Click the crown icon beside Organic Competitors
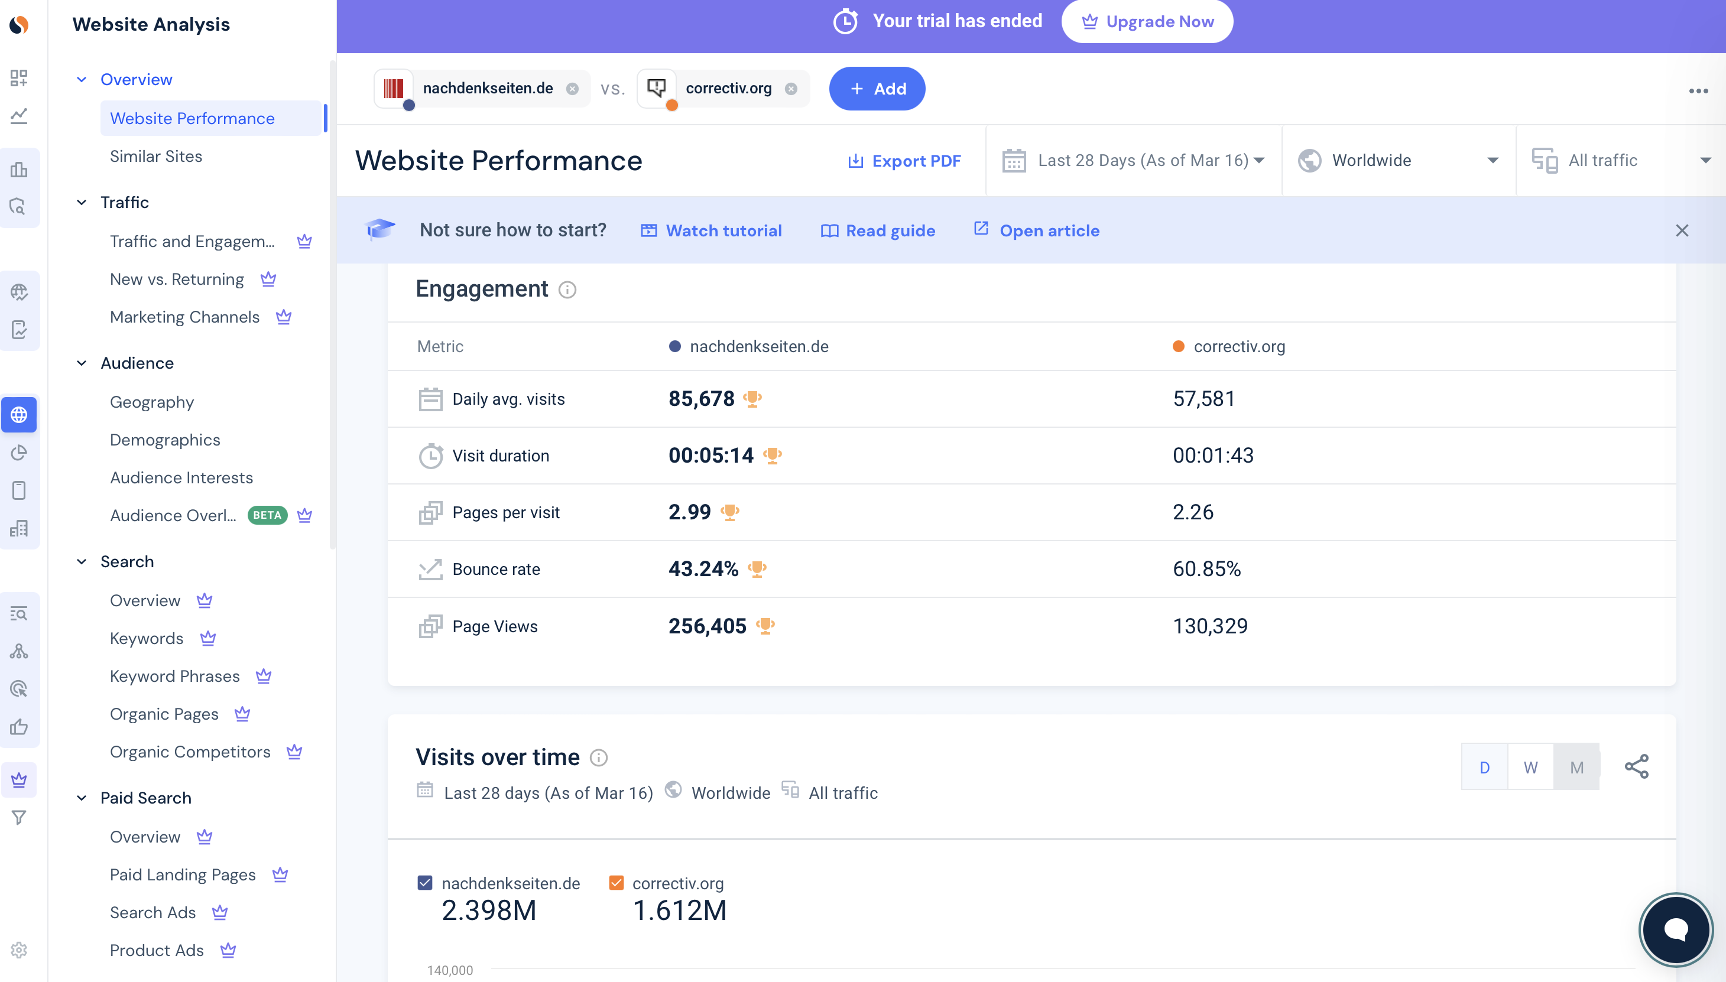Viewport: 1726px width, 982px height. [x=294, y=752]
